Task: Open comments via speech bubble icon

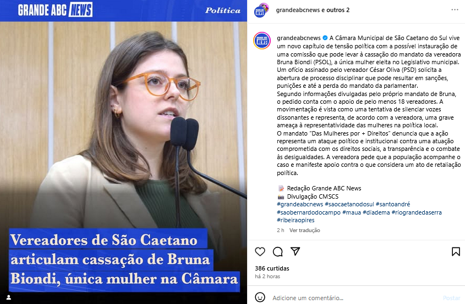Action: click(277, 252)
